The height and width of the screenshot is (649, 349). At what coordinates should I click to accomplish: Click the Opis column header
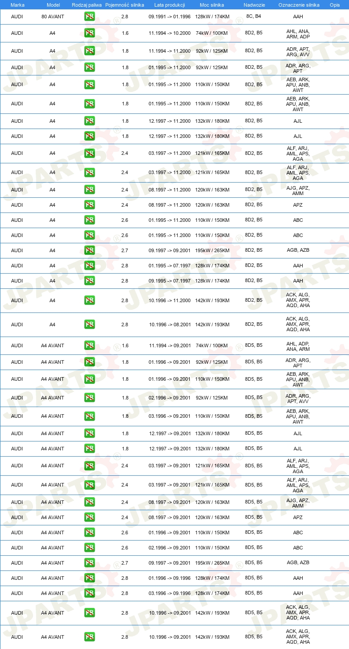pos(334,4)
